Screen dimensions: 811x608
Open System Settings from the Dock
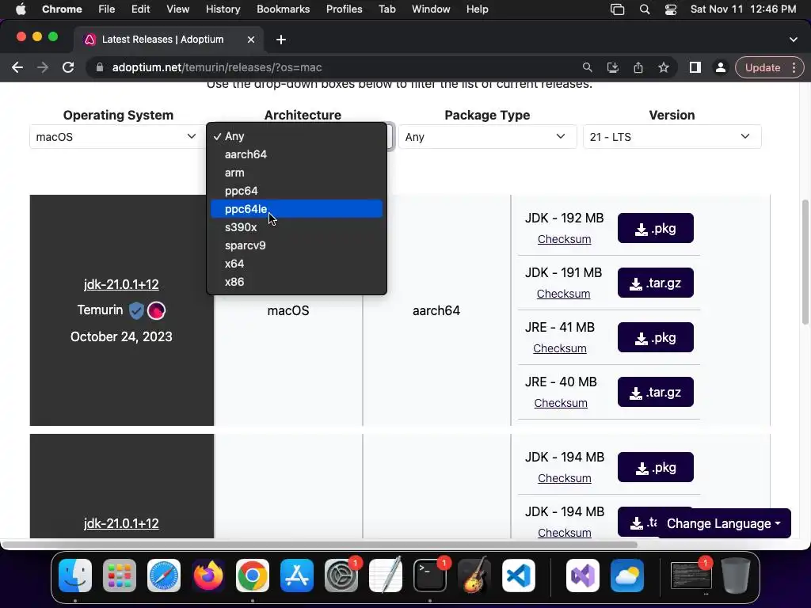tap(341, 576)
